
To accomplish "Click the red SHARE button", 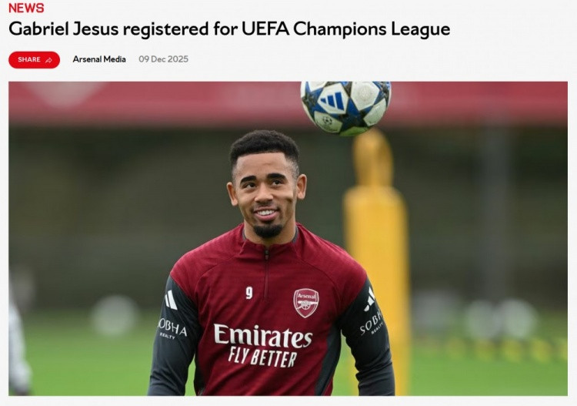I will 34,59.
